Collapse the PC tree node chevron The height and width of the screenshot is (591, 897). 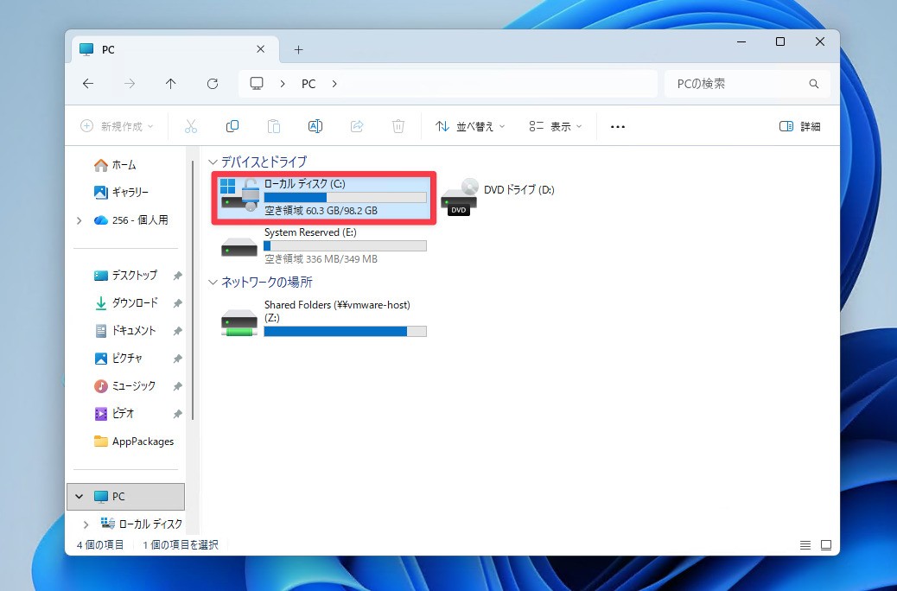point(79,497)
